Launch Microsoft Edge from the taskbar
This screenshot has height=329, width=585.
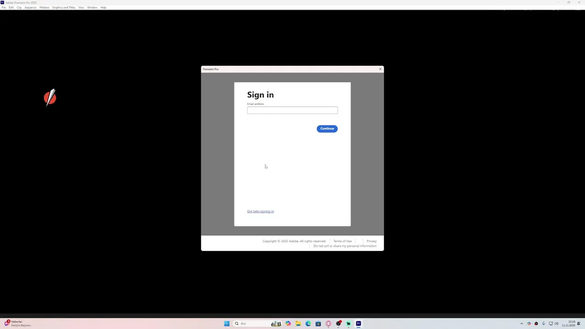point(308,324)
